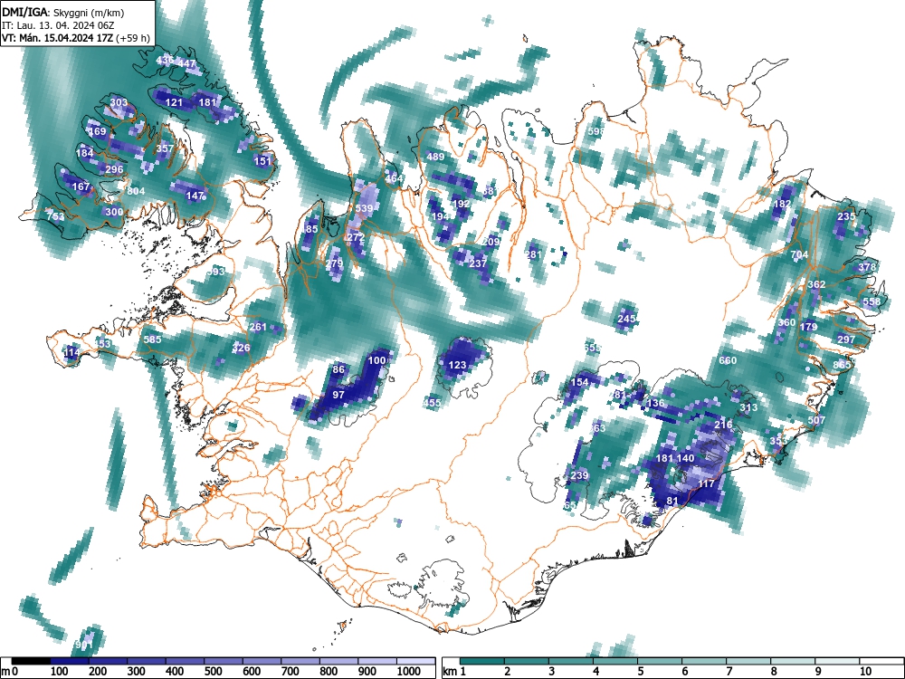The width and height of the screenshot is (905, 679).
Task: Click the visibility value '558' on the map
Action: coord(872,301)
